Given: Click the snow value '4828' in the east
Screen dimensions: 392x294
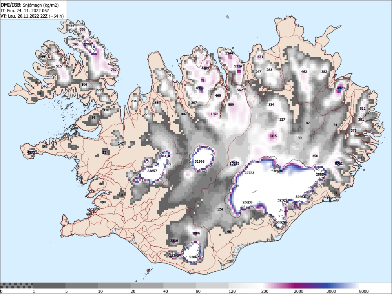Looking at the screenshot, I should coord(341,88).
